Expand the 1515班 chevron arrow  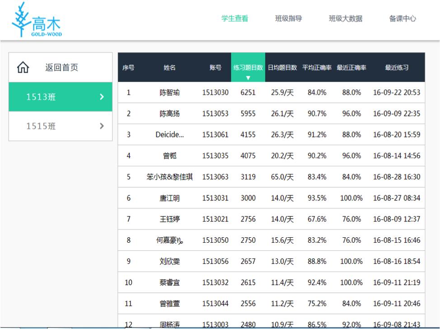pos(102,126)
